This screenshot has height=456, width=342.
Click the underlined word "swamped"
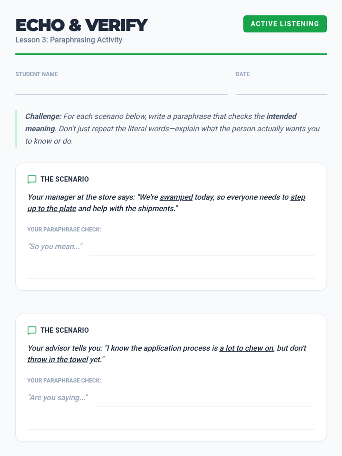click(176, 197)
